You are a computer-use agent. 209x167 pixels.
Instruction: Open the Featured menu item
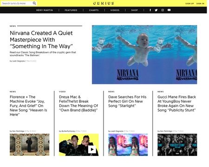[x=71, y=10]
